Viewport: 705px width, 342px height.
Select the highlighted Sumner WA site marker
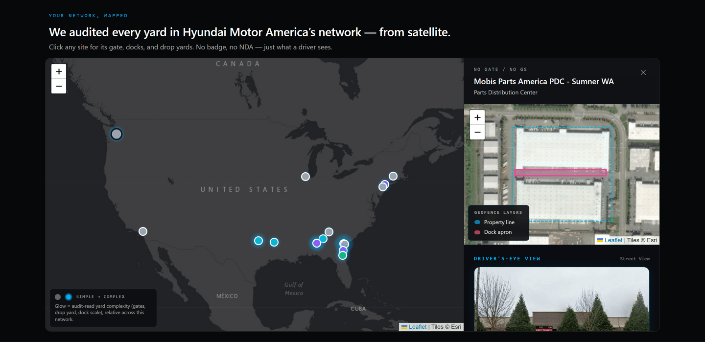[x=116, y=134]
